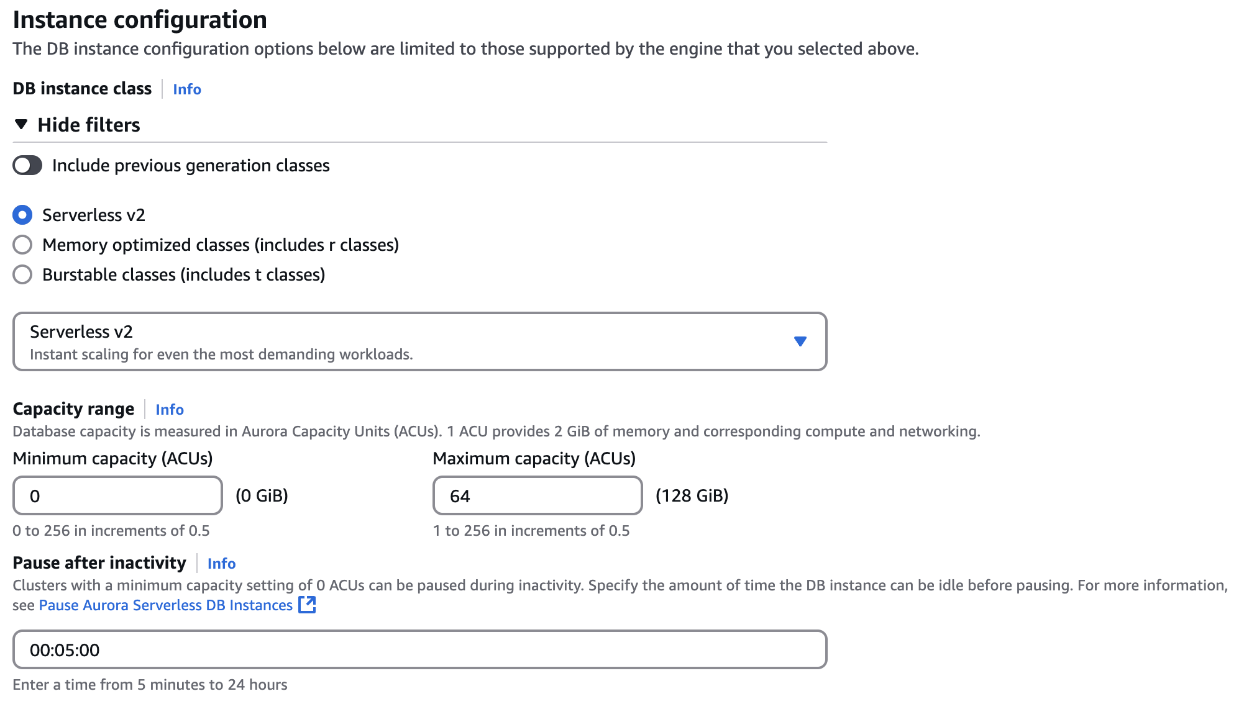The width and height of the screenshot is (1249, 704).
Task: Click the Pause after inactivity label
Action: tap(99, 563)
